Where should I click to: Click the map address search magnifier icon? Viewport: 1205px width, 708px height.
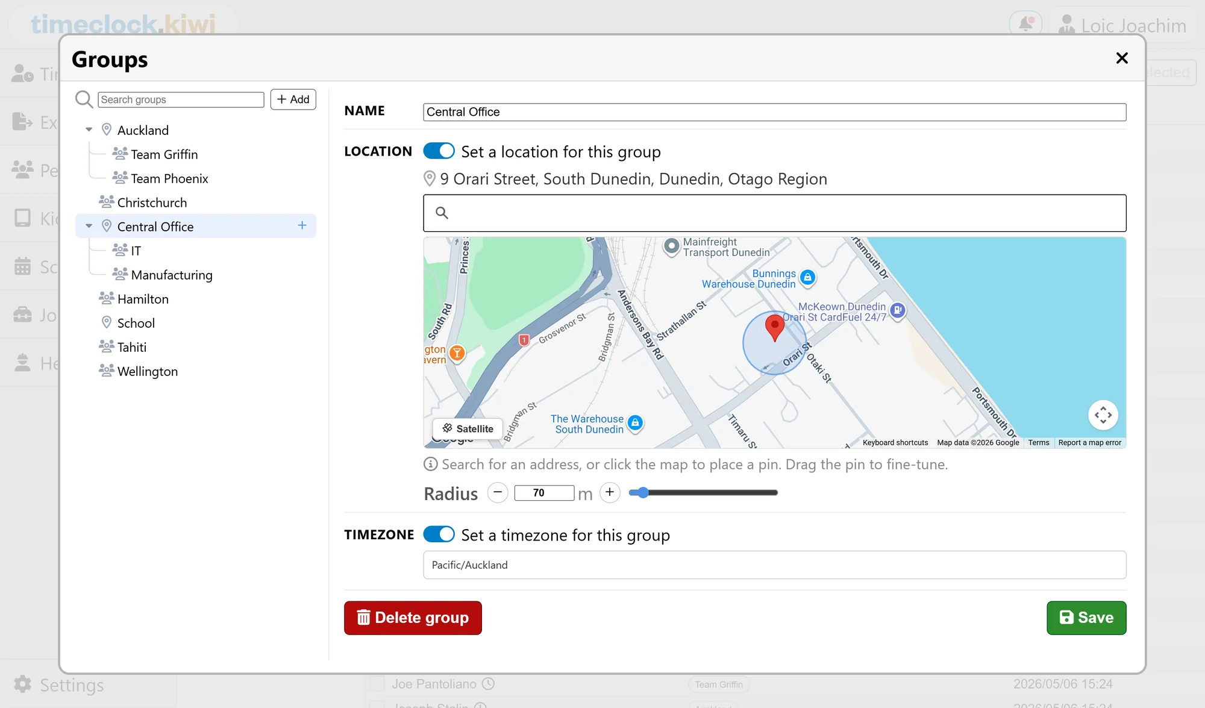tap(442, 213)
